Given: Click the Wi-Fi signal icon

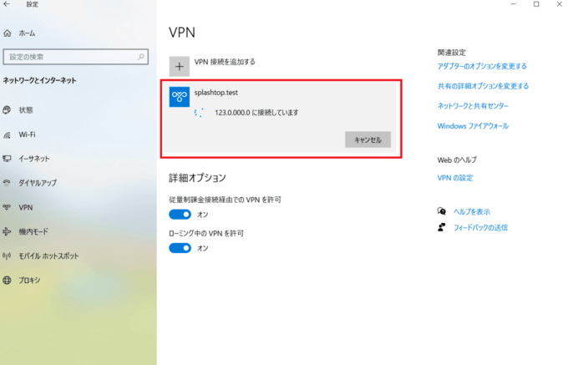Looking at the screenshot, I should pyautogui.click(x=7, y=135).
